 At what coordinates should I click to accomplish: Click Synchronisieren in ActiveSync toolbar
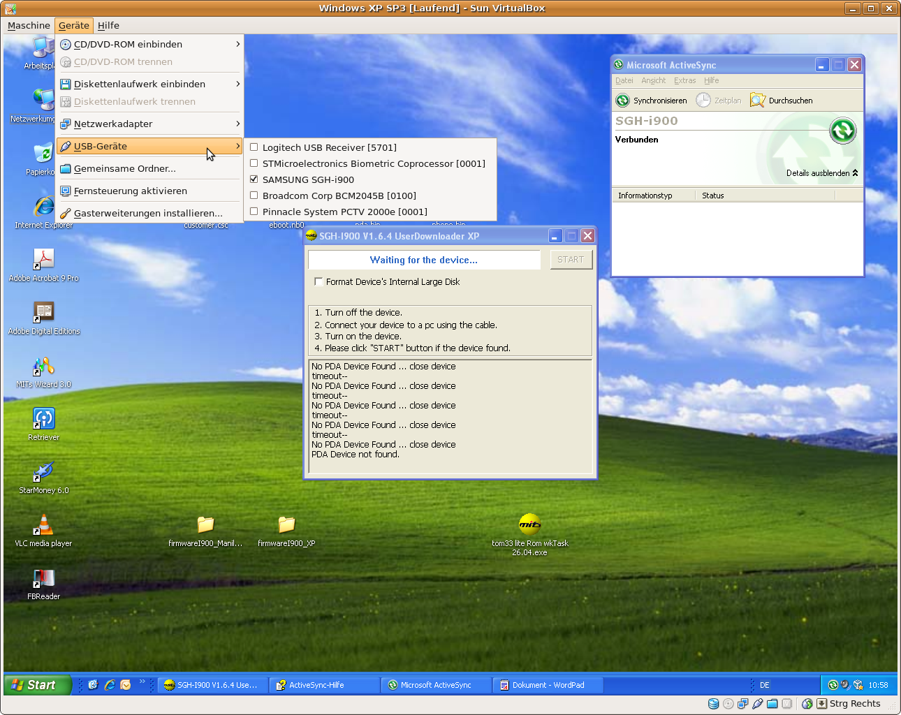(x=651, y=101)
